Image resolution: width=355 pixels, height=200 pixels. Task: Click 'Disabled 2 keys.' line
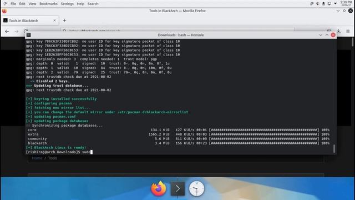coord(50,81)
